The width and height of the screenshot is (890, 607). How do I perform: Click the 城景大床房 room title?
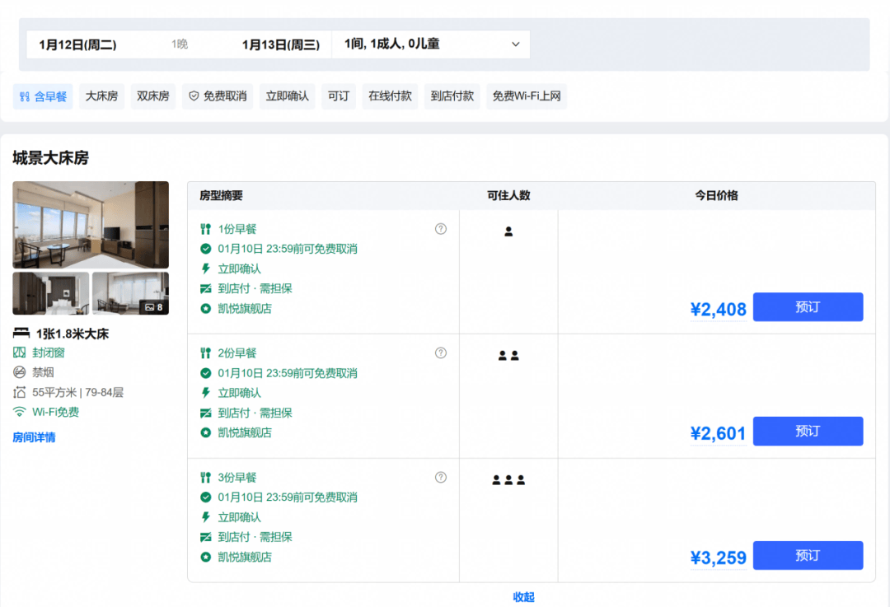coord(50,157)
